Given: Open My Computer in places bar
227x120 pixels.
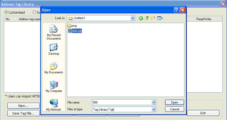Looking at the screenshot, I should point(54,86).
